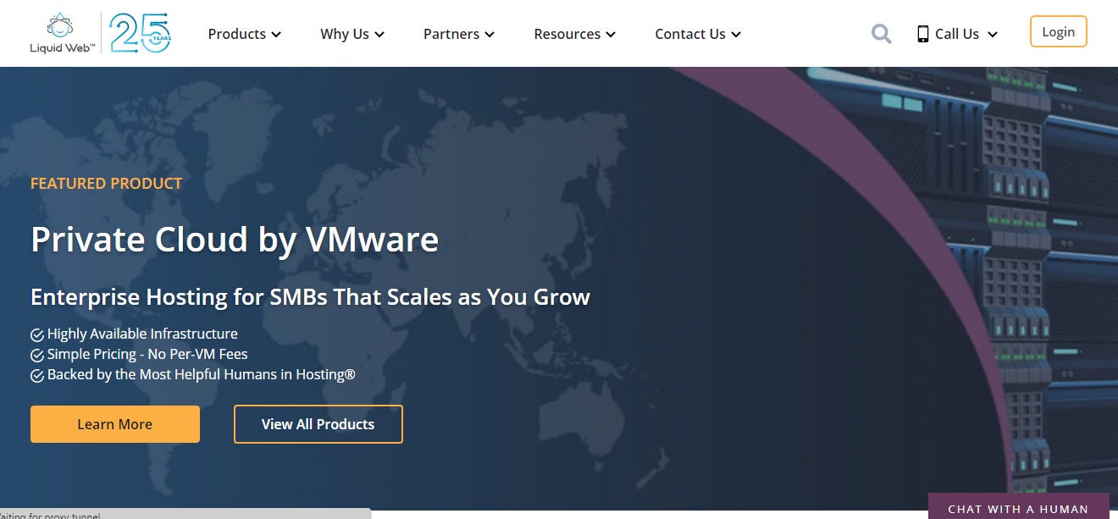1118x519 pixels.
Task: Open the Call Us dropdown arrow
Action: (x=993, y=35)
